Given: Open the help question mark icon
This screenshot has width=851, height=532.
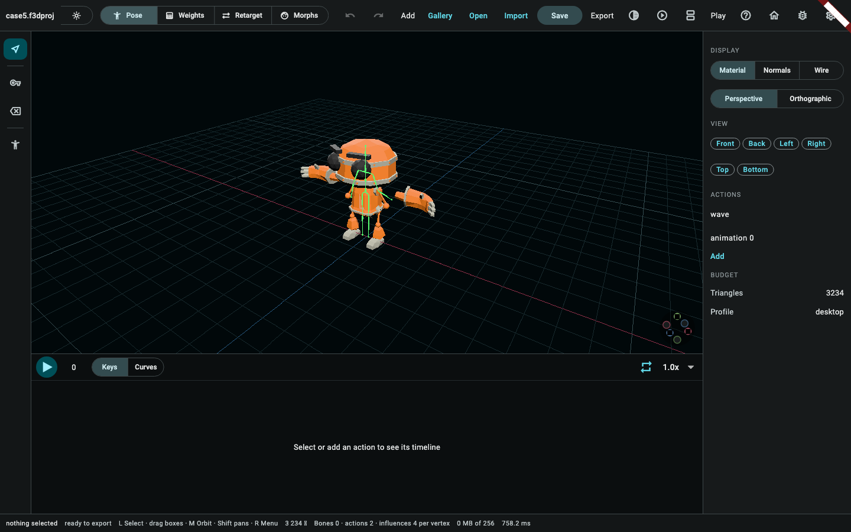Looking at the screenshot, I should tap(746, 15).
